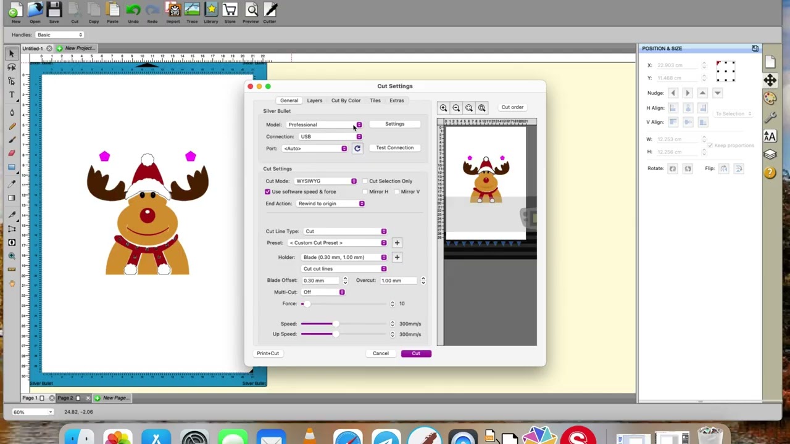The width and height of the screenshot is (790, 444).
Task: Nudge selection left in Position & Size
Action: point(673,93)
